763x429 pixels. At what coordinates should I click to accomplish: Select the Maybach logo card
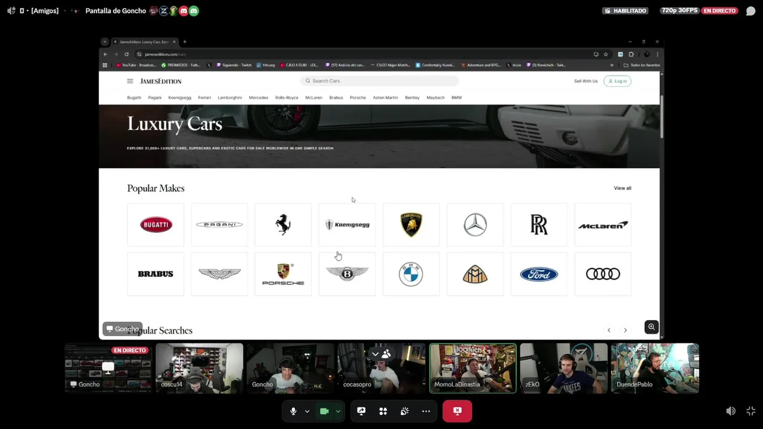coord(475,274)
